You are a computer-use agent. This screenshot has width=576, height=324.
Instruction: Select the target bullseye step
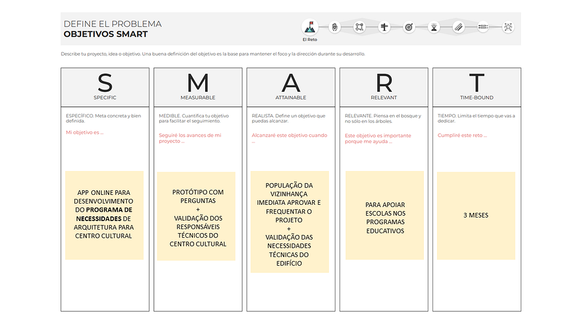point(409,27)
